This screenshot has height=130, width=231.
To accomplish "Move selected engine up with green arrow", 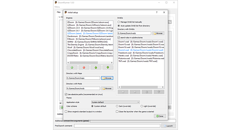I will coord(96,67).
